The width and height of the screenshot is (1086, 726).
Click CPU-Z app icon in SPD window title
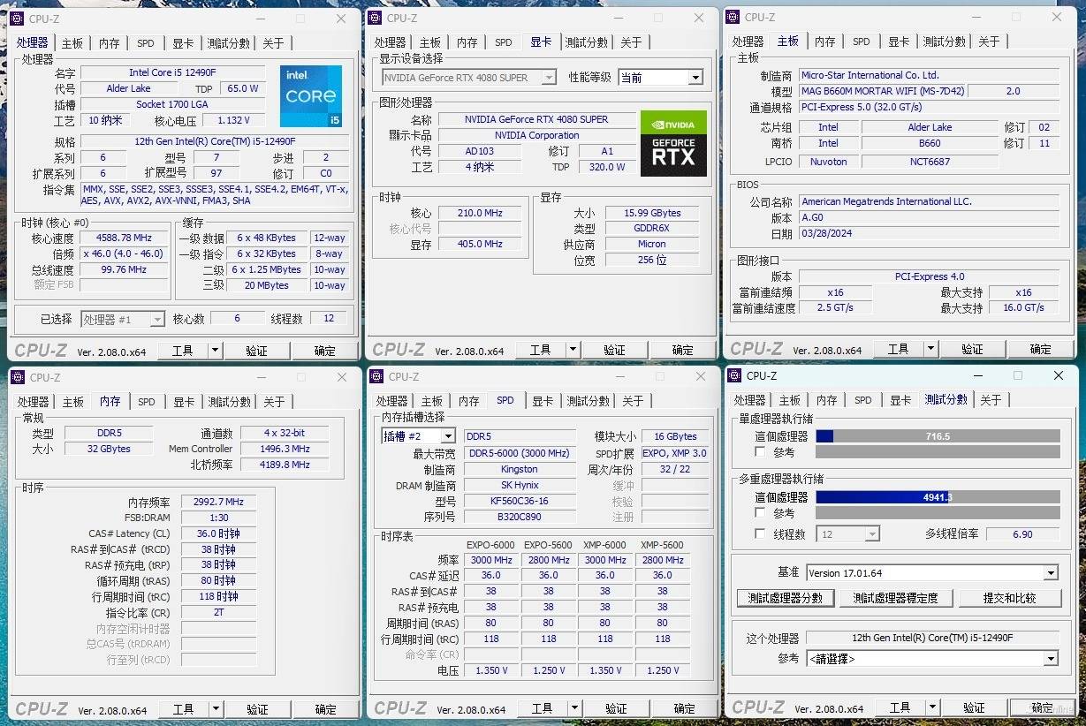pos(376,376)
